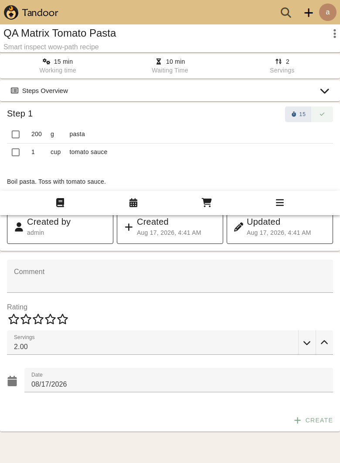Click the Servings 2.00 field
The width and height of the screenshot is (340, 463).
153,343
